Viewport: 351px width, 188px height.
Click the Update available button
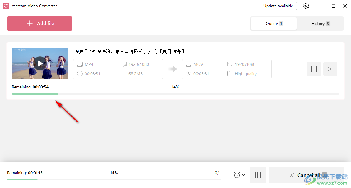(x=278, y=6)
